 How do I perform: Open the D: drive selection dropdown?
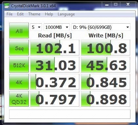(101, 27)
